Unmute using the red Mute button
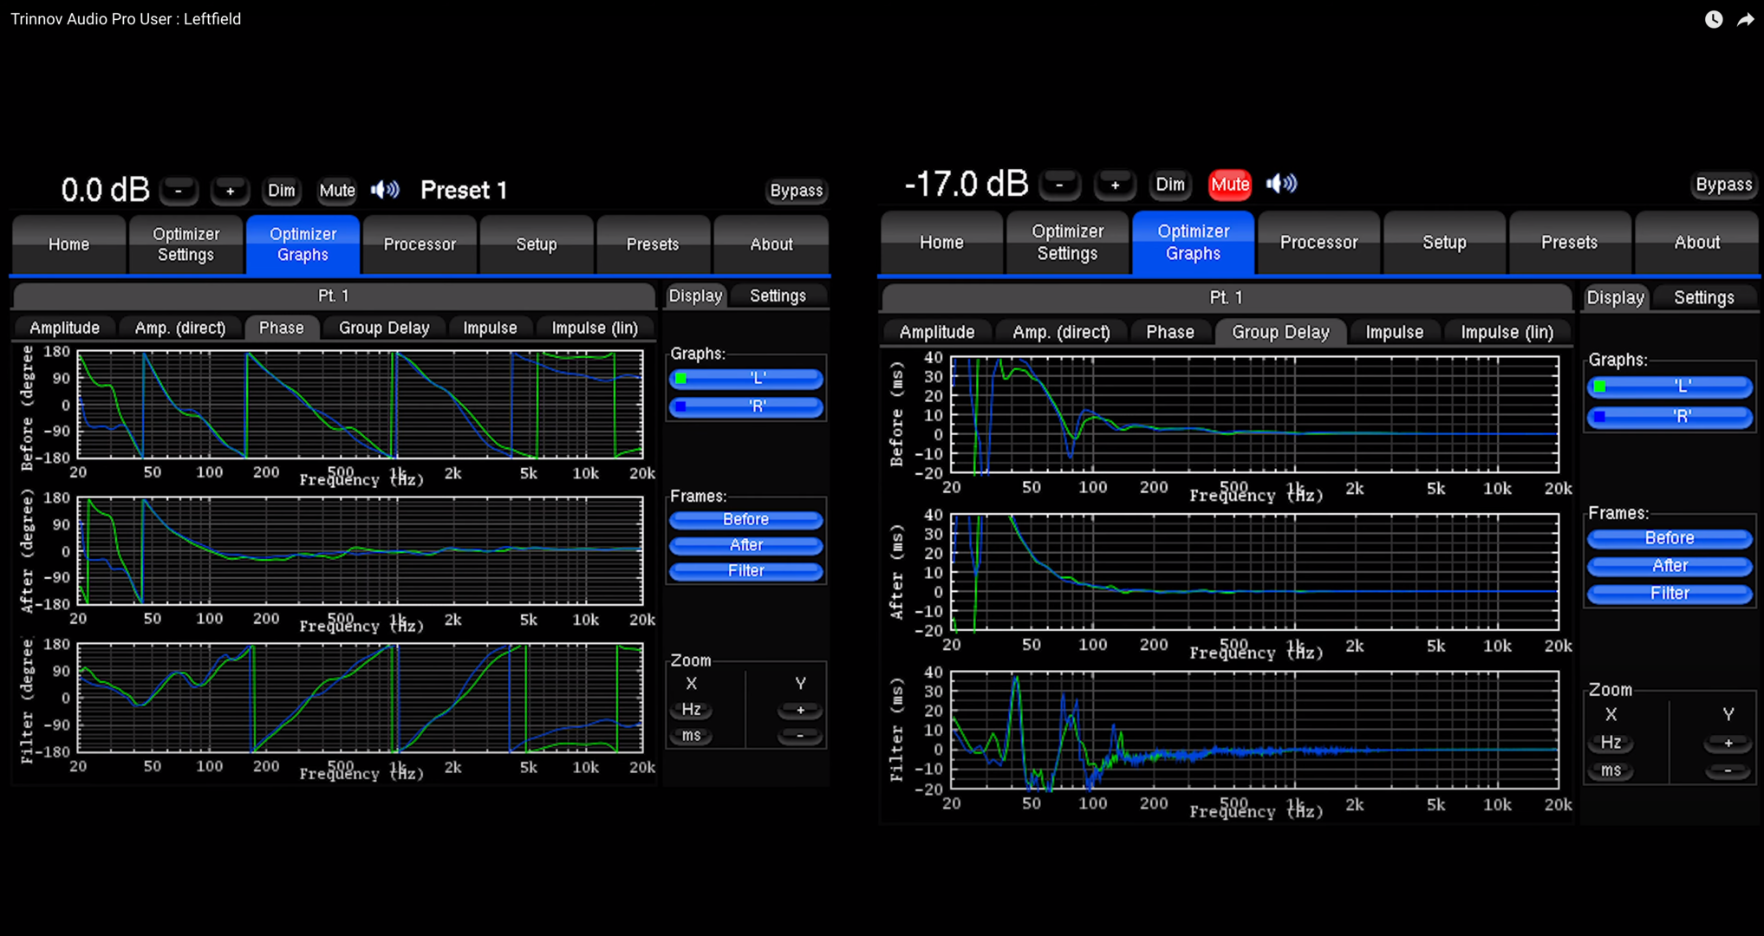Image resolution: width=1764 pixels, height=936 pixels. point(1229,185)
